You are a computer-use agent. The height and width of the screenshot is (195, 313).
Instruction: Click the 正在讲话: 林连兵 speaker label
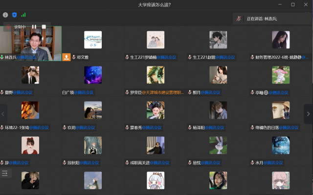262,19
